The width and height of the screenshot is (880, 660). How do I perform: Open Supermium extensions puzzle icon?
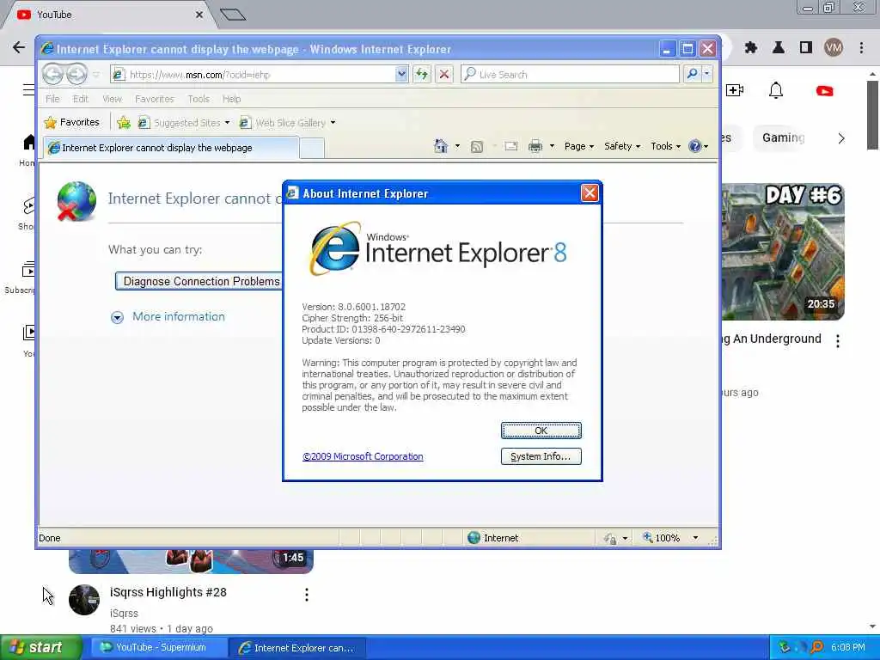click(751, 48)
